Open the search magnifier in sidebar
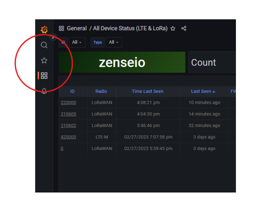 coord(44,45)
